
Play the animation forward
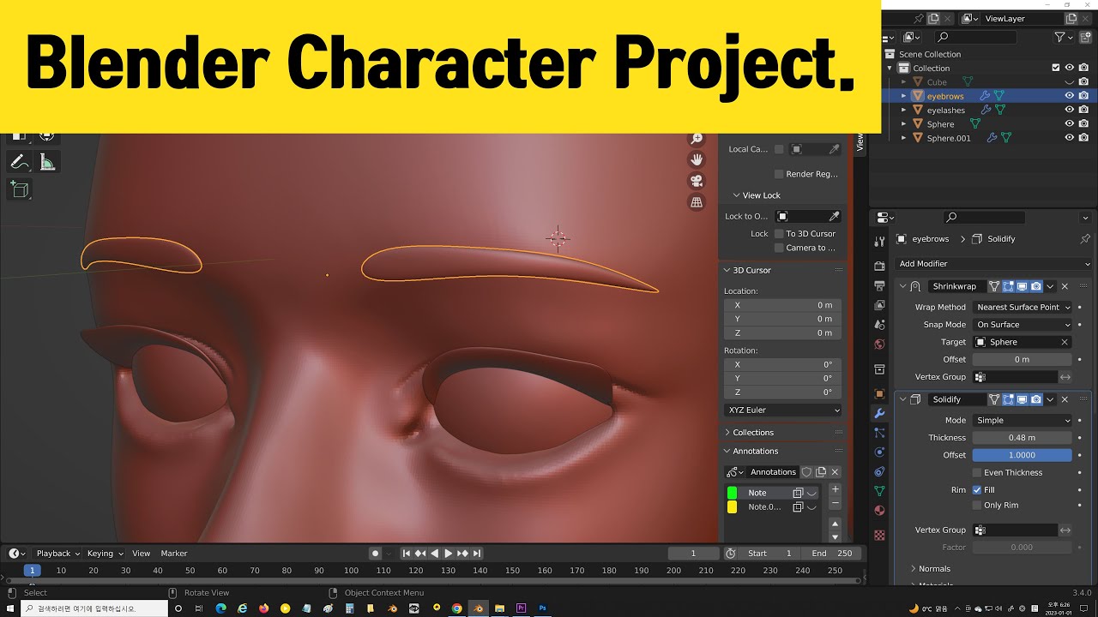click(449, 554)
